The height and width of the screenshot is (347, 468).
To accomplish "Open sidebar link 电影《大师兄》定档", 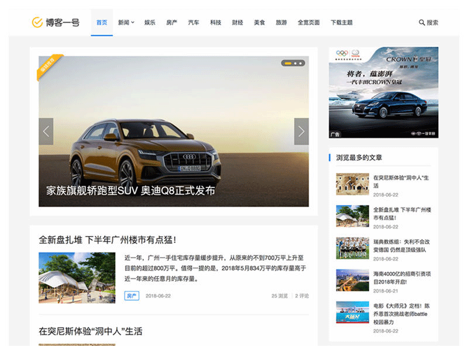I will (x=401, y=314).
